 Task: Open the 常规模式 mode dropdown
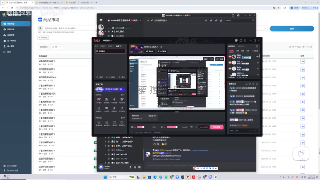[x=107, y=40]
